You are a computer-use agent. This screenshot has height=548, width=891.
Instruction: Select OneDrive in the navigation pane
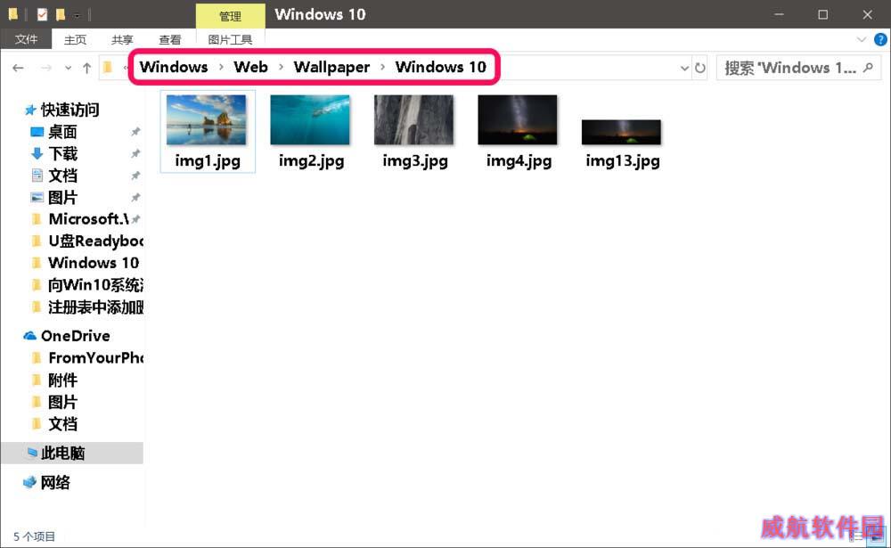[75, 336]
